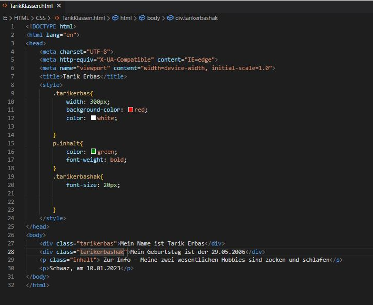Click line number 32 in gutter
Image resolution: width=373 pixels, height=305 pixels.
[x=11, y=285]
